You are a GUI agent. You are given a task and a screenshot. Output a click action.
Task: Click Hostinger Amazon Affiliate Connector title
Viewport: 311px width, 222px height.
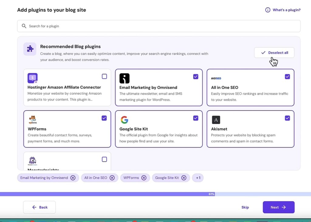(64, 87)
